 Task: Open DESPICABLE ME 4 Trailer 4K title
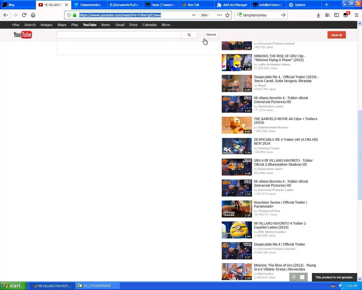click(286, 141)
